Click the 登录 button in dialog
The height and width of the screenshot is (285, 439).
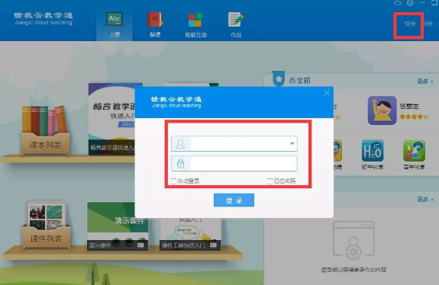234,200
